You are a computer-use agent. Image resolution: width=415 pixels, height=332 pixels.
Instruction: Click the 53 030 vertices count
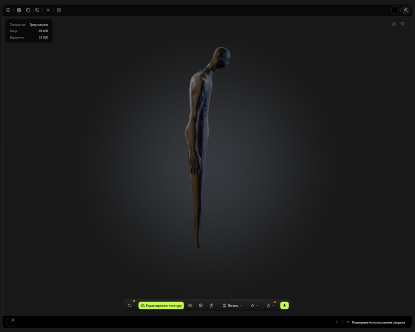tap(43, 37)
